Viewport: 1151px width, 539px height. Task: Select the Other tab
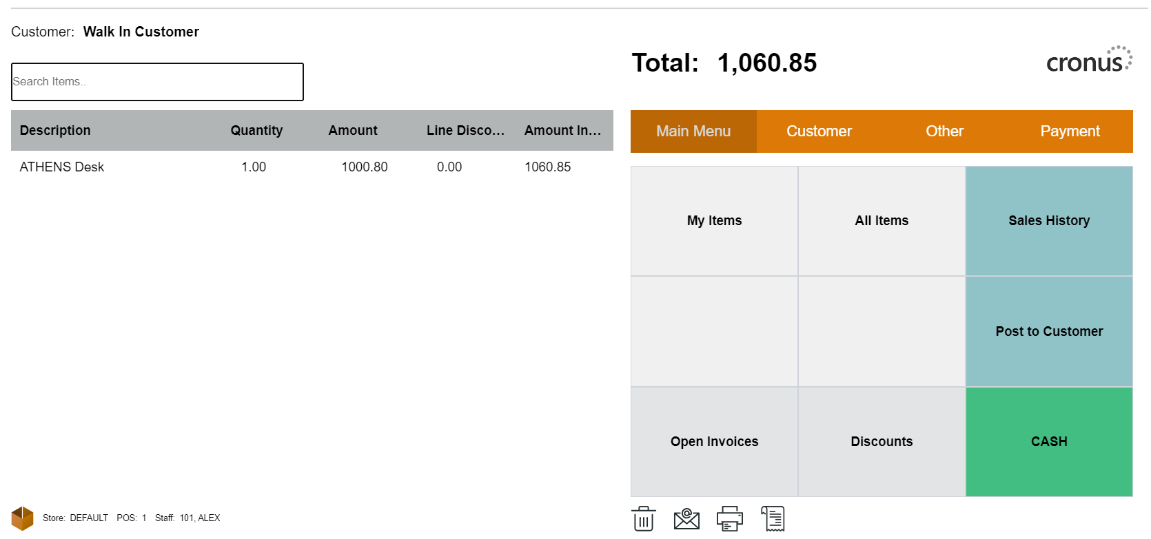coord(944,131)
